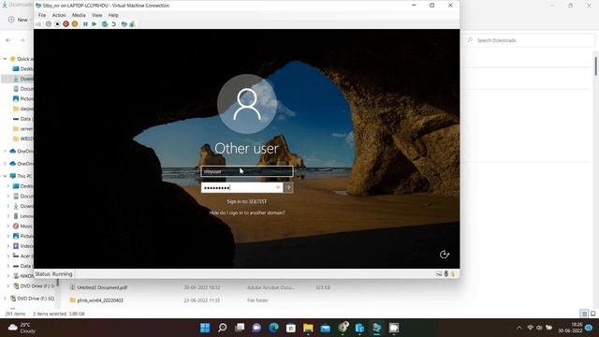Open the taskbar clock and date
The height and width of the screenshot is (337, 599).
570,328
